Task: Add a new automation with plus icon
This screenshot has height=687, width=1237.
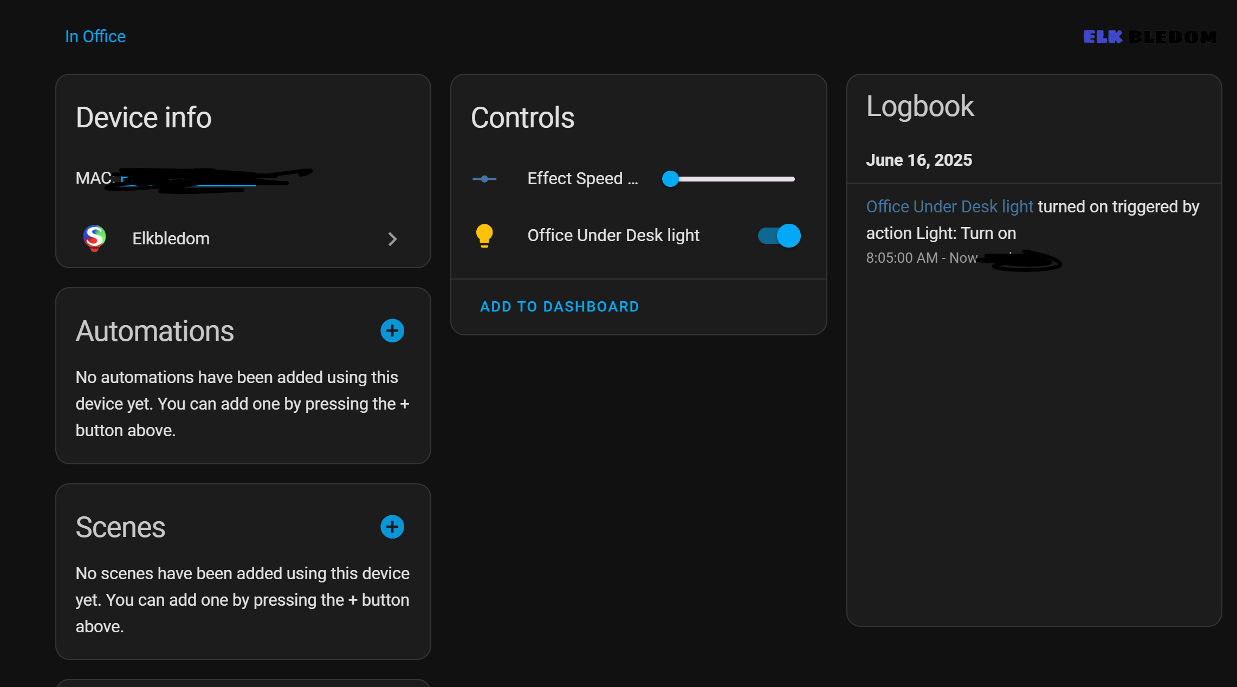Action: point(392,330)
